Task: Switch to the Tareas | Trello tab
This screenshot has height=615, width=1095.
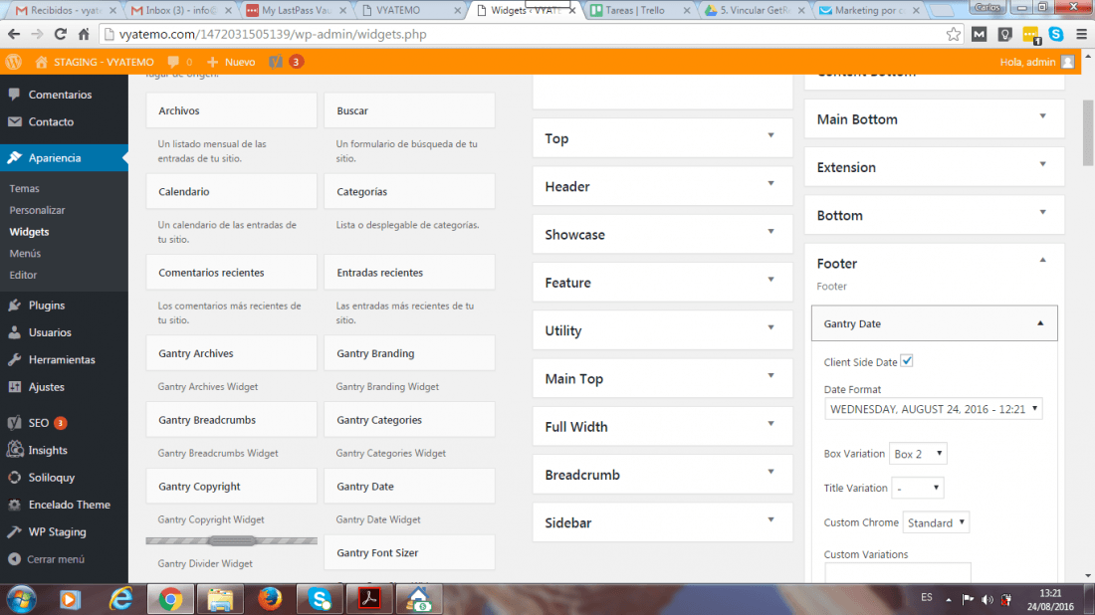Action: tap(639, 11)
